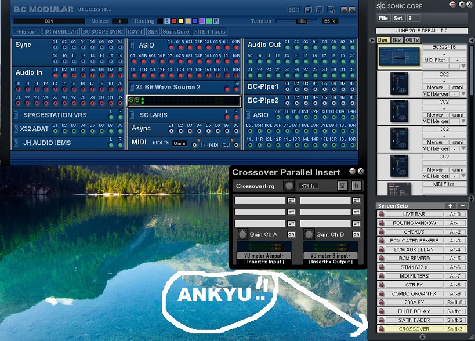
Task: Enable the first left insert slot off button
Action: pos(291,200)
